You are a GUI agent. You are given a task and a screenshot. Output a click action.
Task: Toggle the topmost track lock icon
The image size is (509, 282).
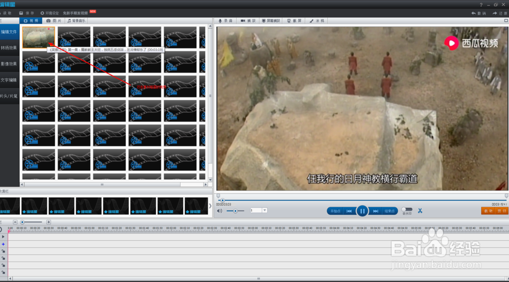click(3, 251)
